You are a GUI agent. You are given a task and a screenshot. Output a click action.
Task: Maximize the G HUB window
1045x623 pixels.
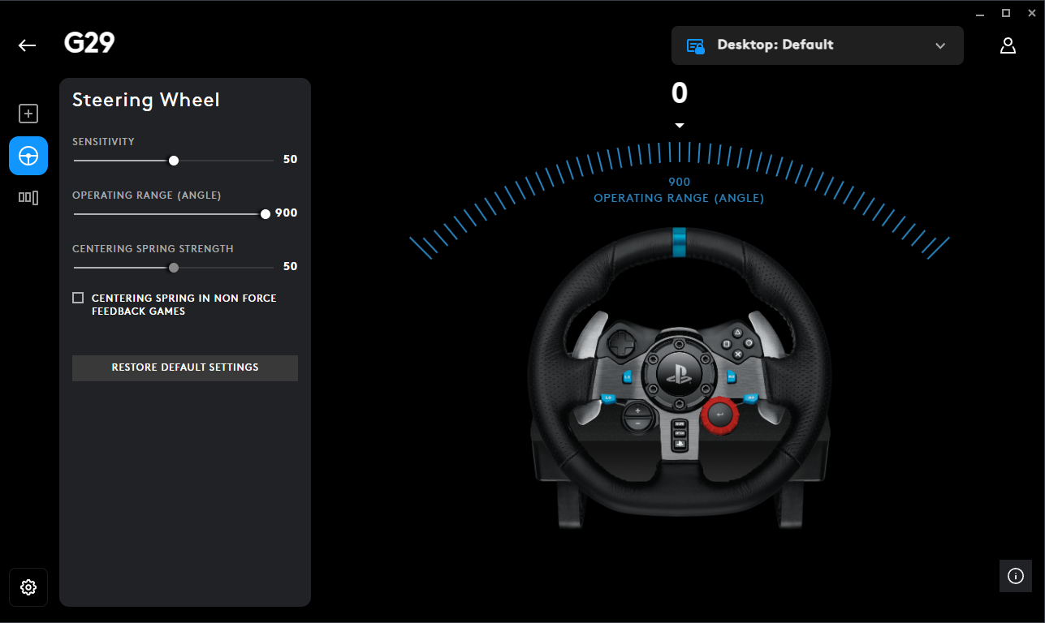[1006, 13]
